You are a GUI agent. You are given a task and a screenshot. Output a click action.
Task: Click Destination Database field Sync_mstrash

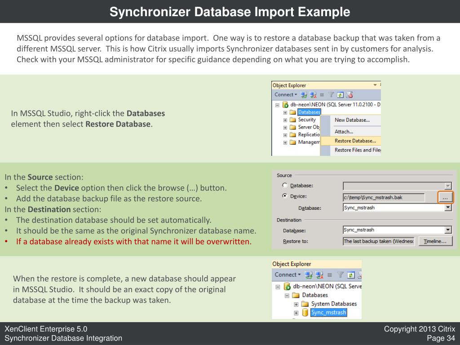click(x=394, y=230)
